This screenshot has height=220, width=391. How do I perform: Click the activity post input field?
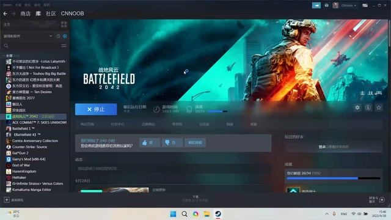(x=173, y=169)
